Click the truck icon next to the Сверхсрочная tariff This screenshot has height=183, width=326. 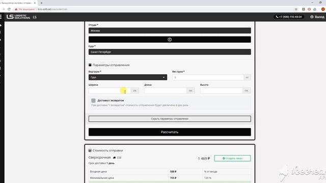(x=114, y=158)
